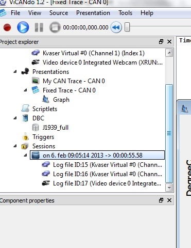The image size is (191, 248).
Task: Click the Graph chart icon in tree
Action: coord(46,99)
